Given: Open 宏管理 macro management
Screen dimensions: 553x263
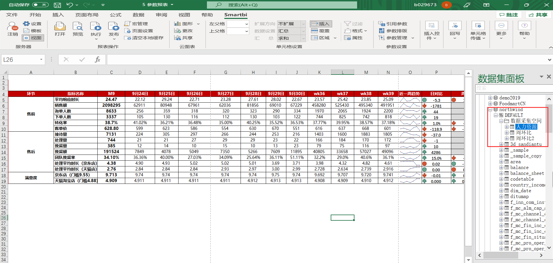Looking at the screenshot, I should [136, 24].
